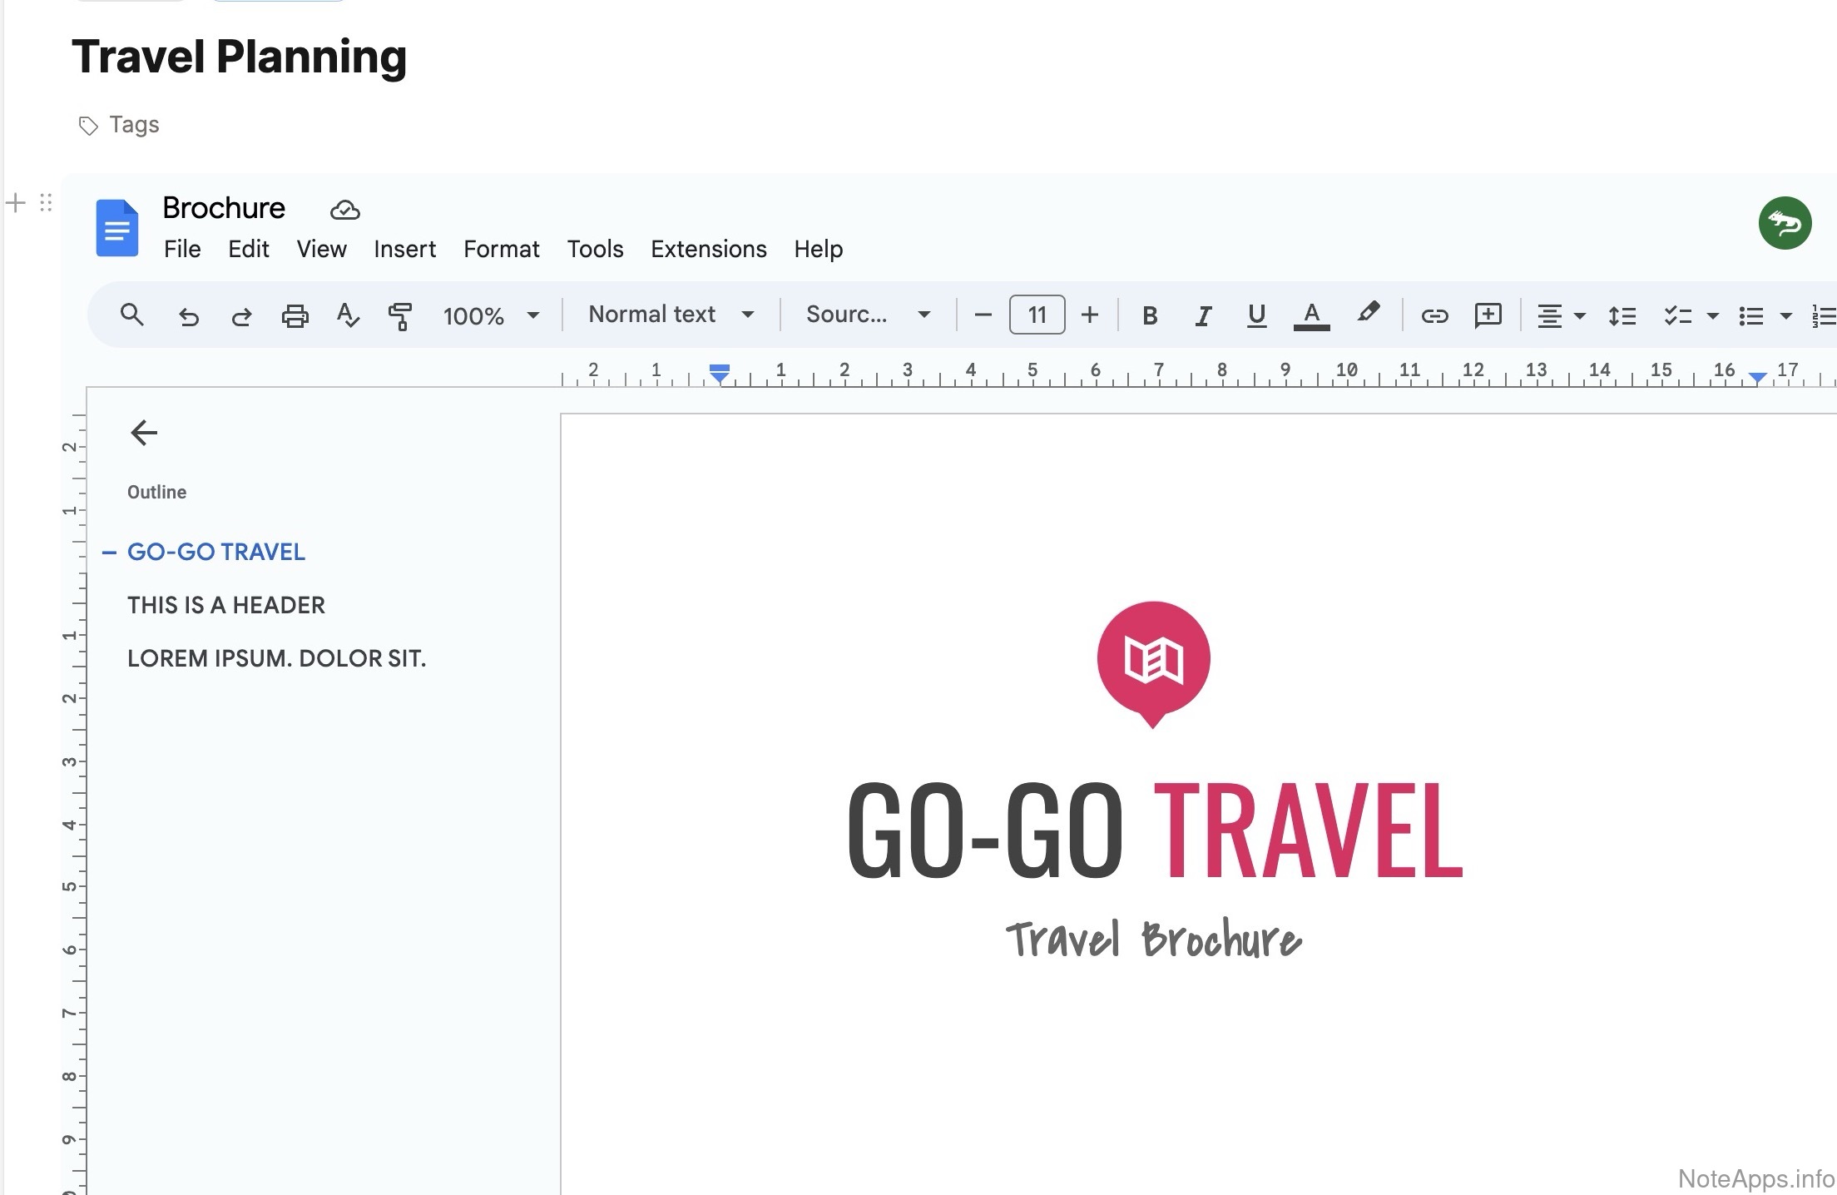
Task: Toggle underline formatting
Action: click(x=1256, y=315)
